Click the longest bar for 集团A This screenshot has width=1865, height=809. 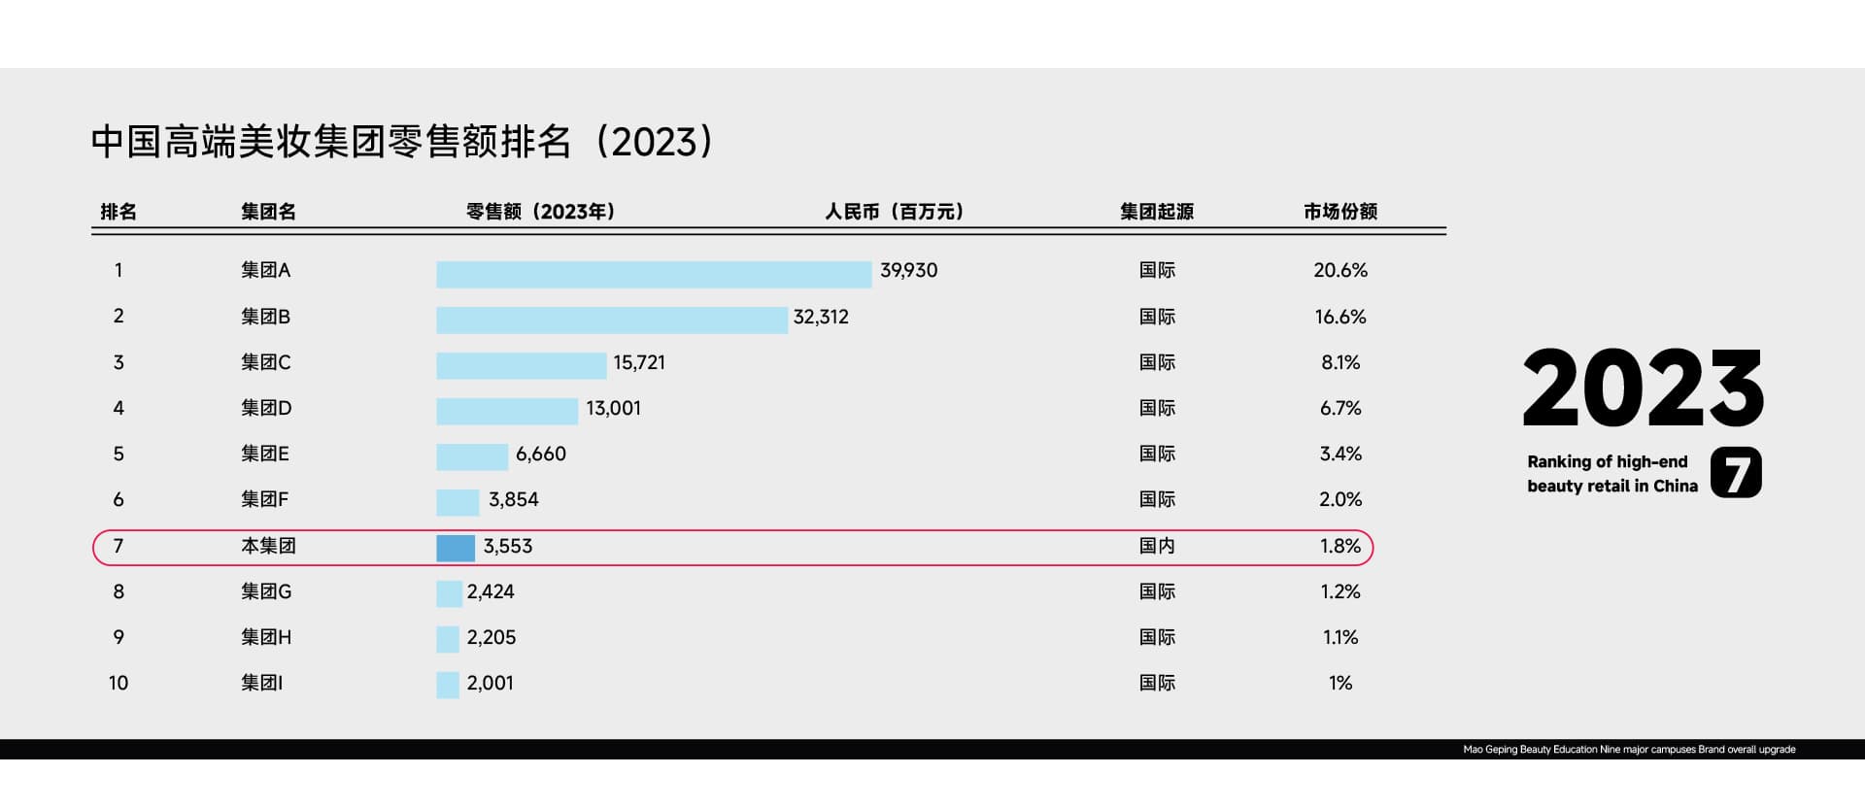[653, 274]
